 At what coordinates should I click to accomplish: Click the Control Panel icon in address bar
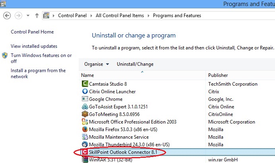pos(46,16)
